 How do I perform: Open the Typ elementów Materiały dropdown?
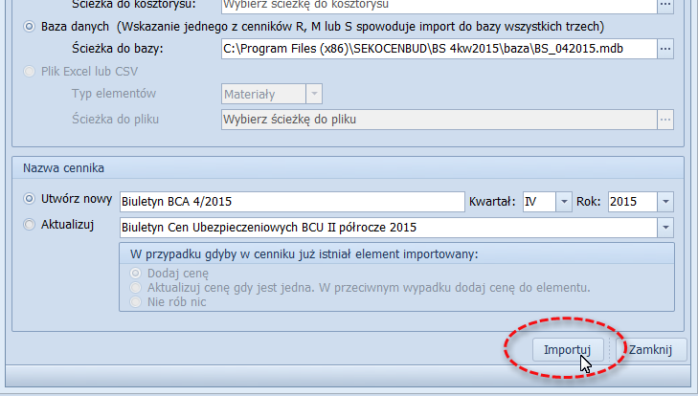(x=313, y=94)
